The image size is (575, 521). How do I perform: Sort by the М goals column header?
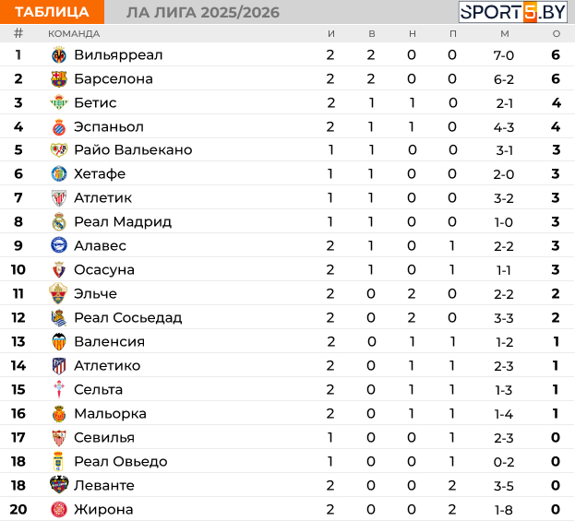[505, 34]
